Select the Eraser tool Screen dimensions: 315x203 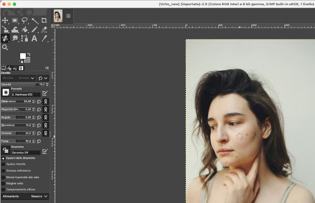click(44, 29)
